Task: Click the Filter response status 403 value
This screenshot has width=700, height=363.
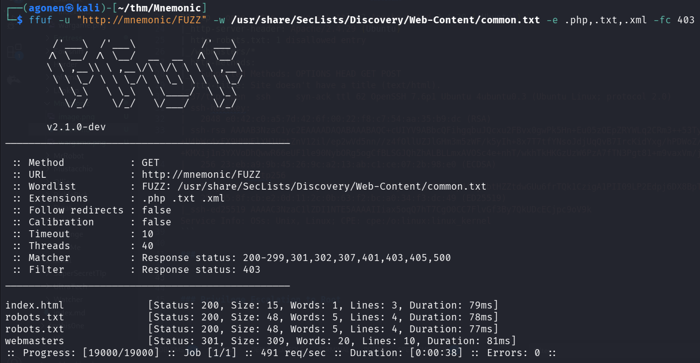Action: tap(251, 269)
